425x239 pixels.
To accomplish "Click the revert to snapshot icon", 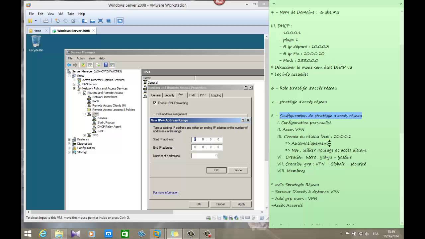I will click(x=65, y=21).
